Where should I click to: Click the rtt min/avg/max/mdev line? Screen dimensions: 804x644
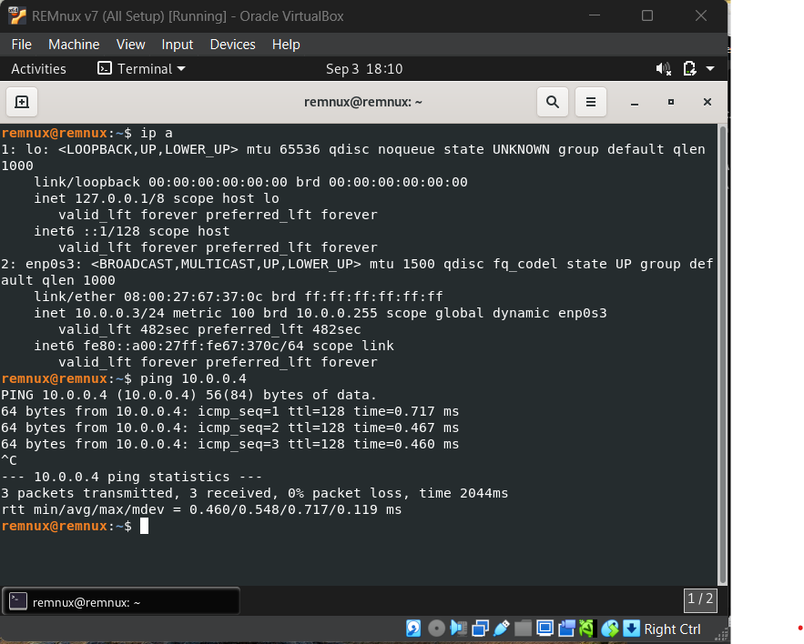pos(201,509)
